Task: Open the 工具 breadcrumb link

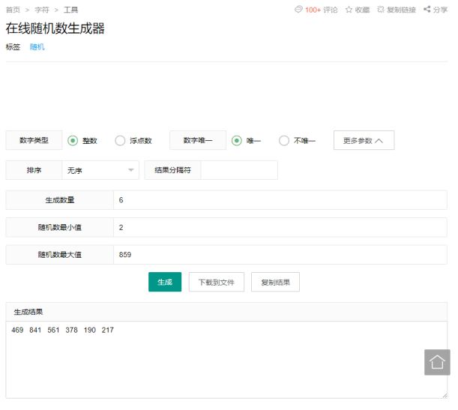Action: click(70, 10)
